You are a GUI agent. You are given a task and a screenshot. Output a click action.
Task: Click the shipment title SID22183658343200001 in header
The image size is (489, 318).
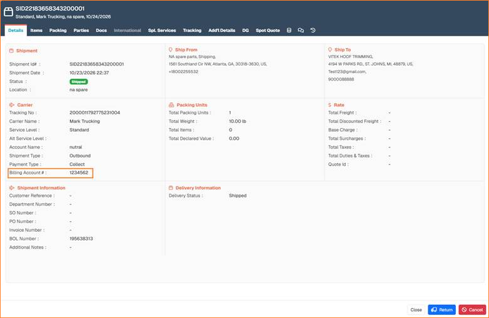pyautogui.click(x=50, y=9)
